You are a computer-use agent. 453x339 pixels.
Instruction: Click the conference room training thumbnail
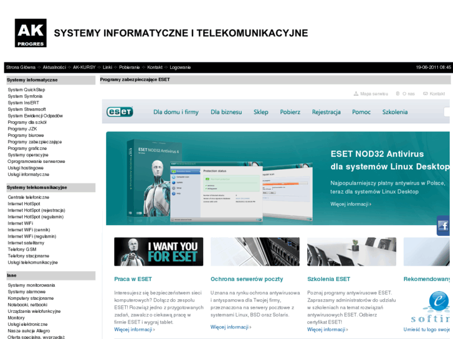click(351, 251)
